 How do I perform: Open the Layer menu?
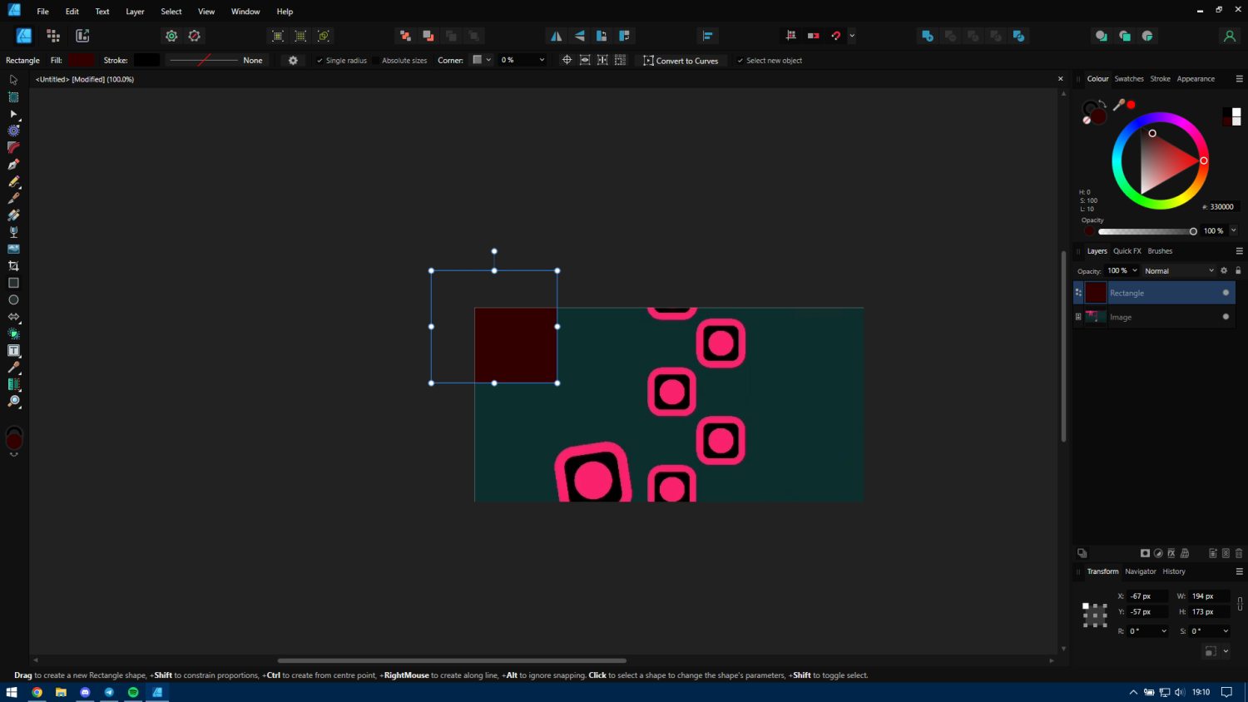tap(135, 12)
